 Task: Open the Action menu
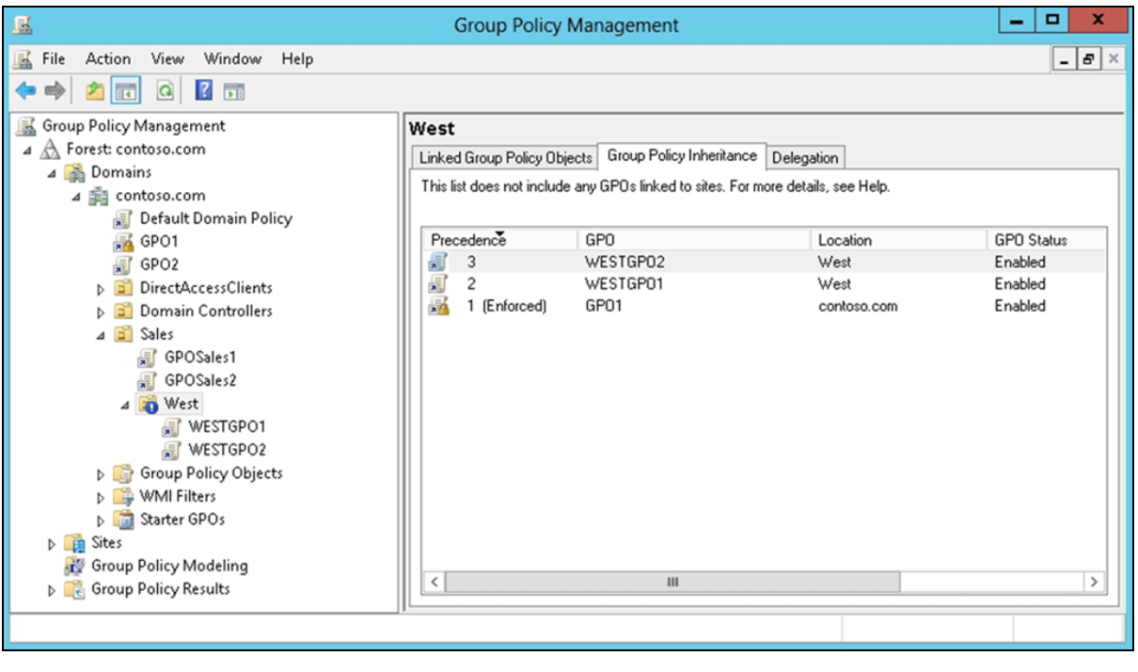108,59
